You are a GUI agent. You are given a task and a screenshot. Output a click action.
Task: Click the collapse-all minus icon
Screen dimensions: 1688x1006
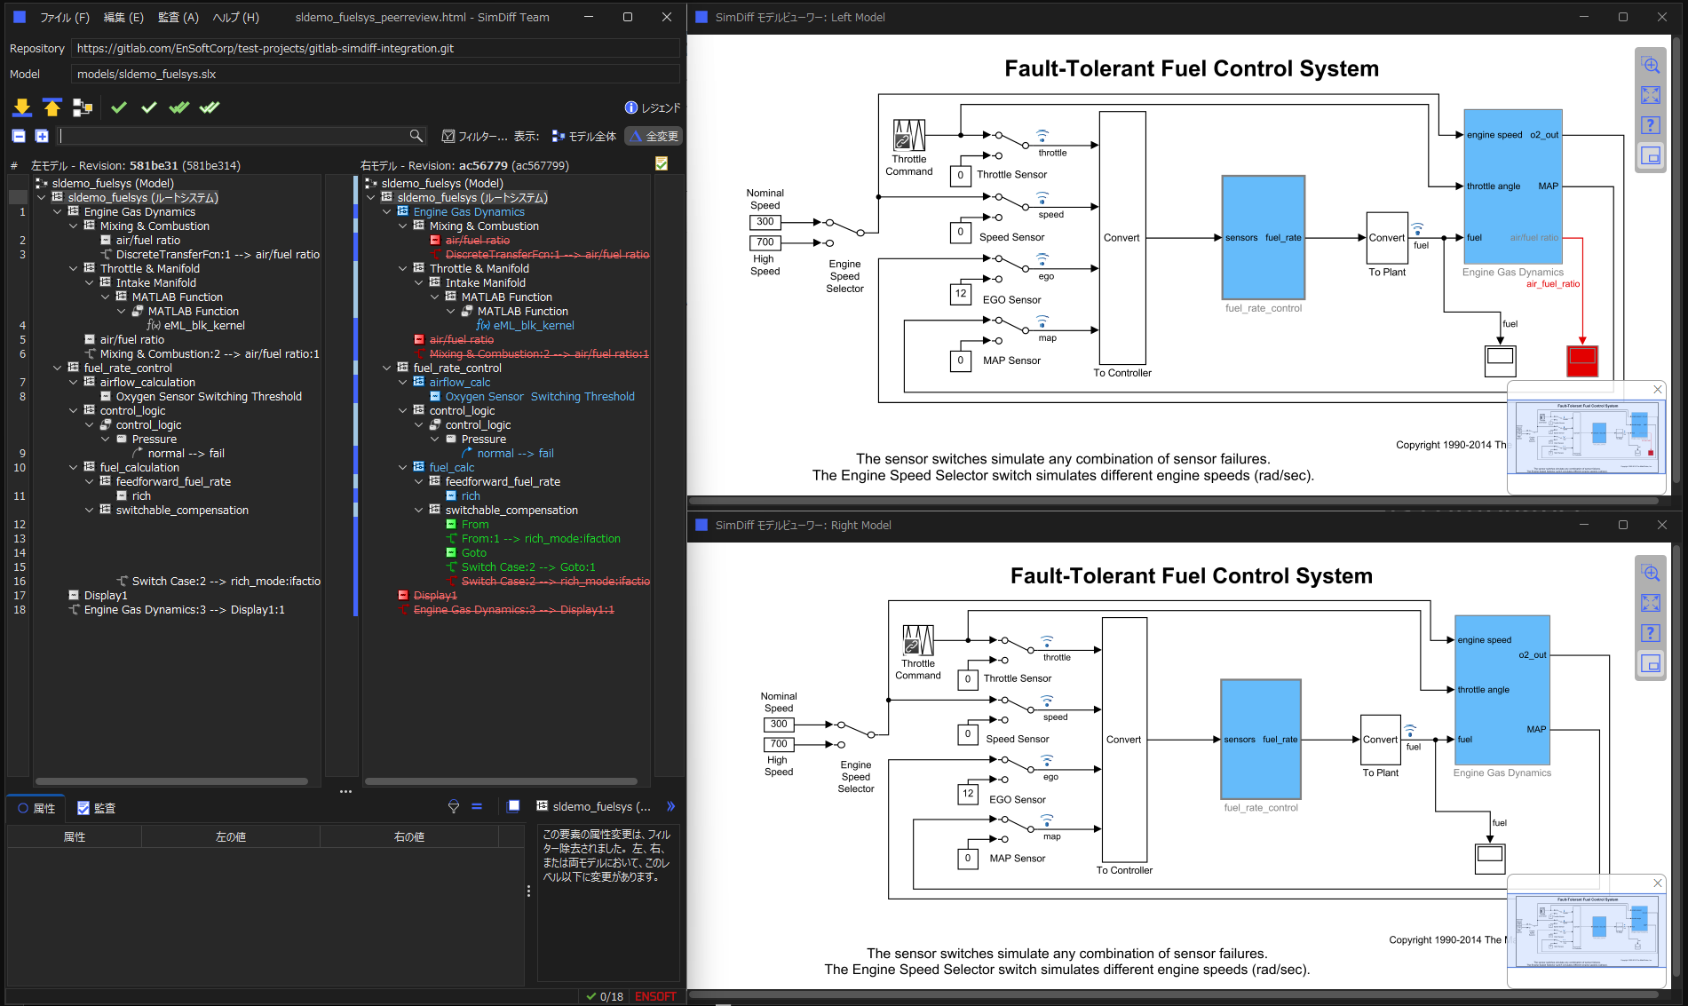19,136
